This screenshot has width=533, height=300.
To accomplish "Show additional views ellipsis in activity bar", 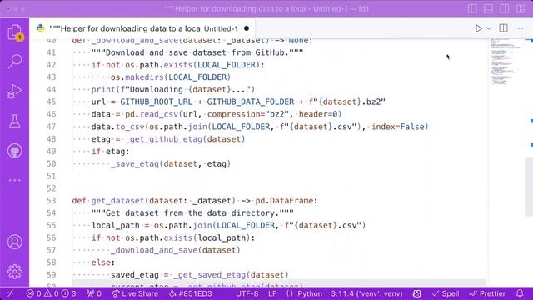I will pyautogui.click(x=15, y=180).
